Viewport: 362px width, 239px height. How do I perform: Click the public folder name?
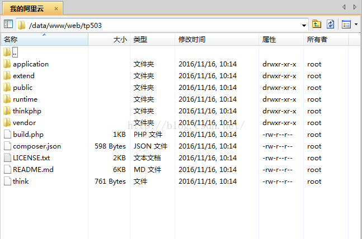click(x=22, y=88)
